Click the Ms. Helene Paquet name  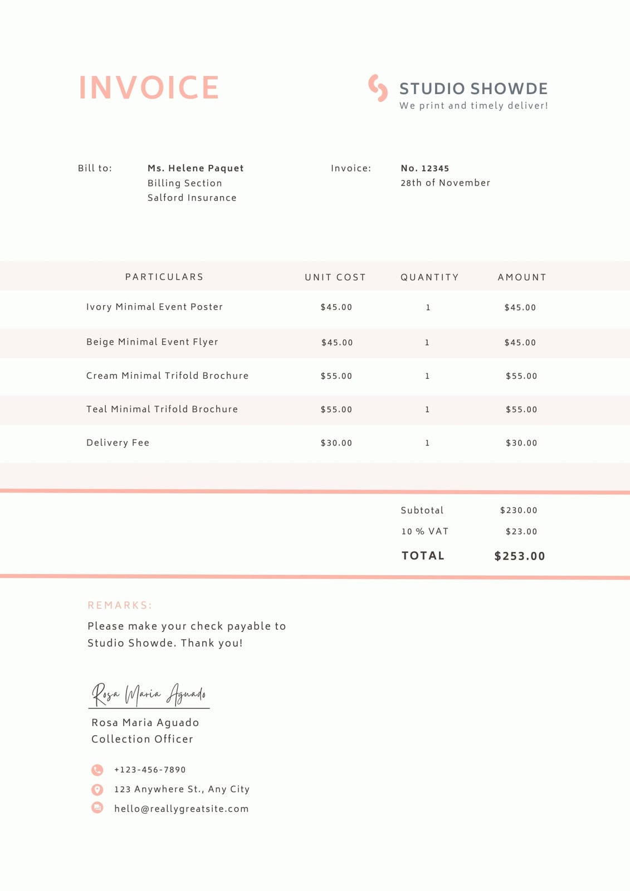(x=196, y=168)
